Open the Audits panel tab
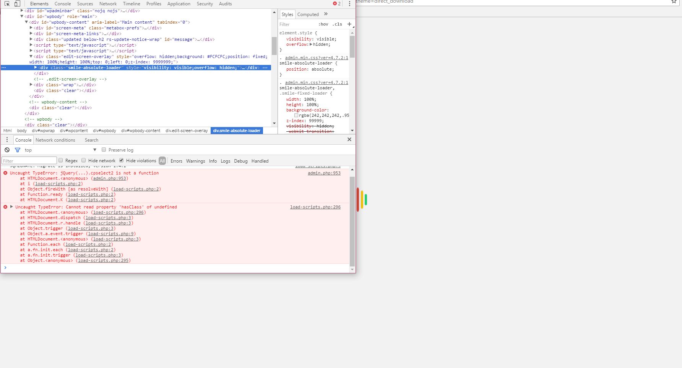 point(225,4)
